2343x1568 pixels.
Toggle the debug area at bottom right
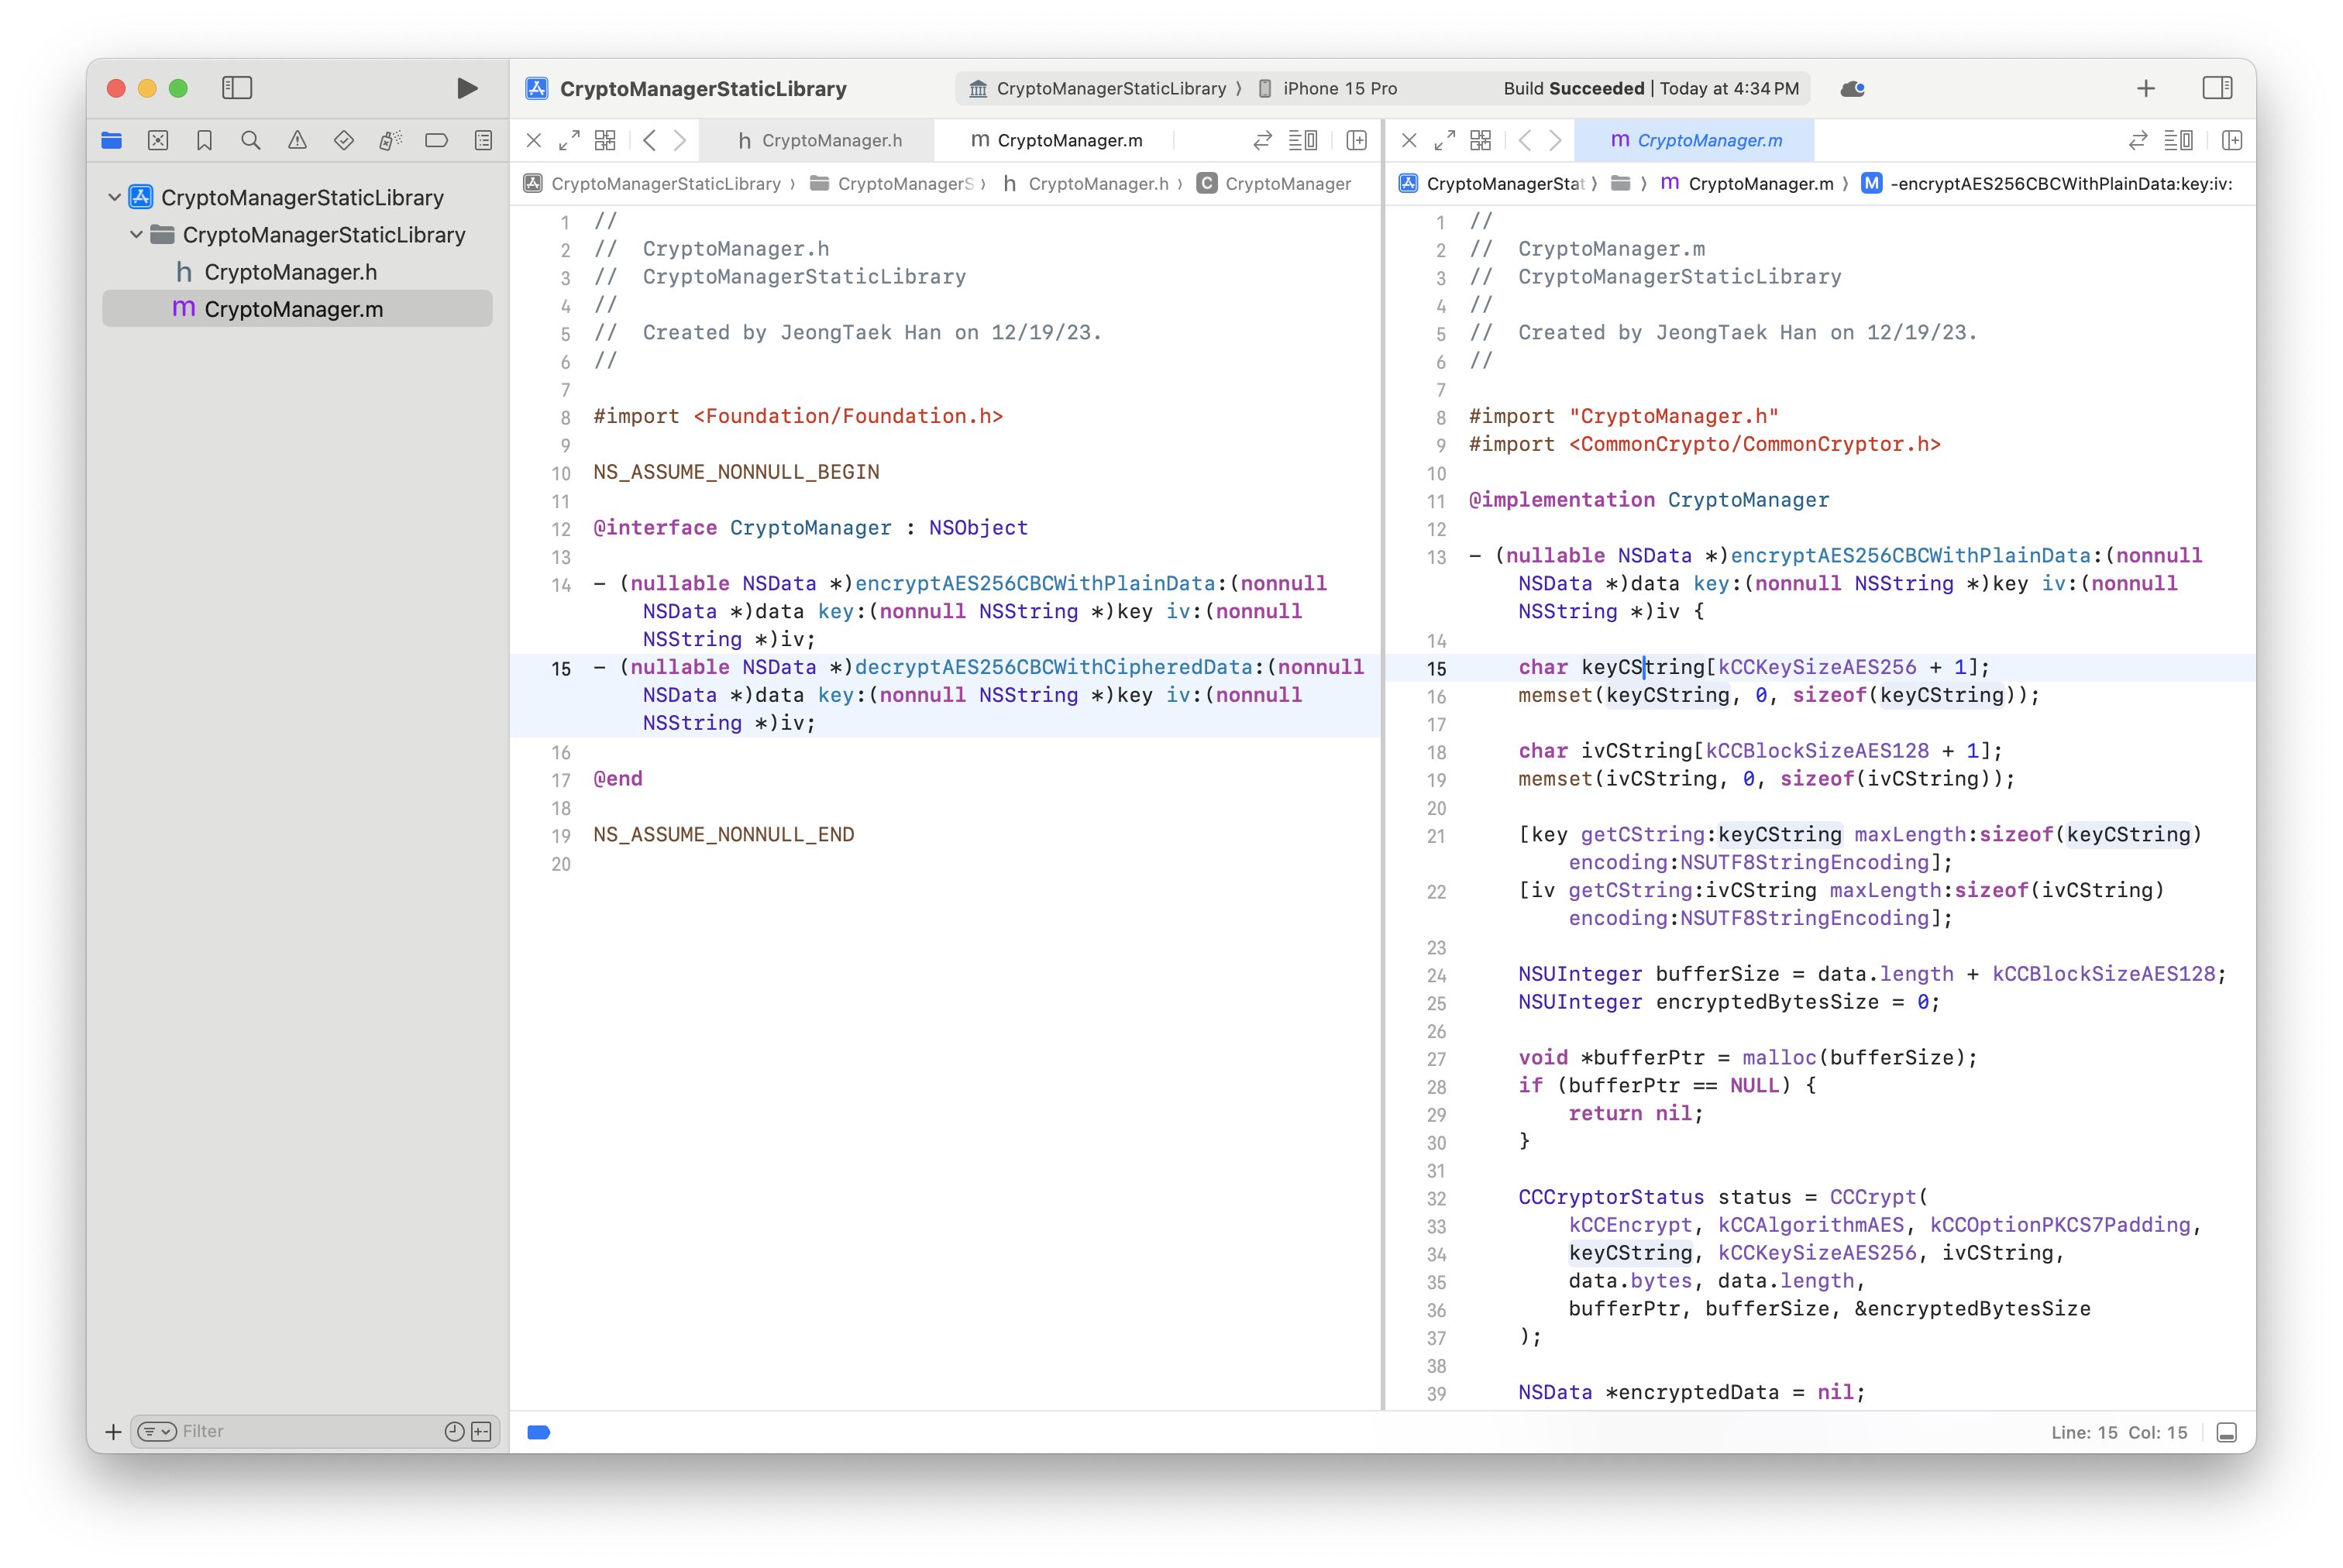2226,1432
